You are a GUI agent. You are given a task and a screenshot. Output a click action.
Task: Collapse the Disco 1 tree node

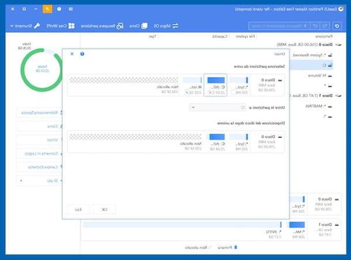point(339,95)
